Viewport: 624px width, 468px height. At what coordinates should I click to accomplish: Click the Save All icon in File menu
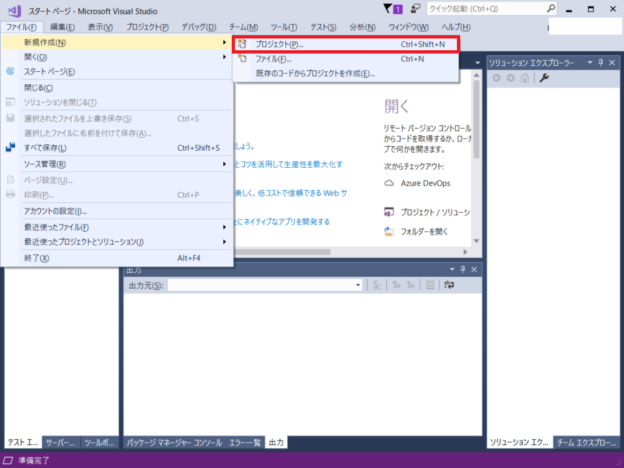(x=10, y=148)
